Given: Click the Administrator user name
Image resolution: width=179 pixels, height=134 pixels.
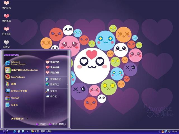Looking at the screenshot, I should 12,55.
